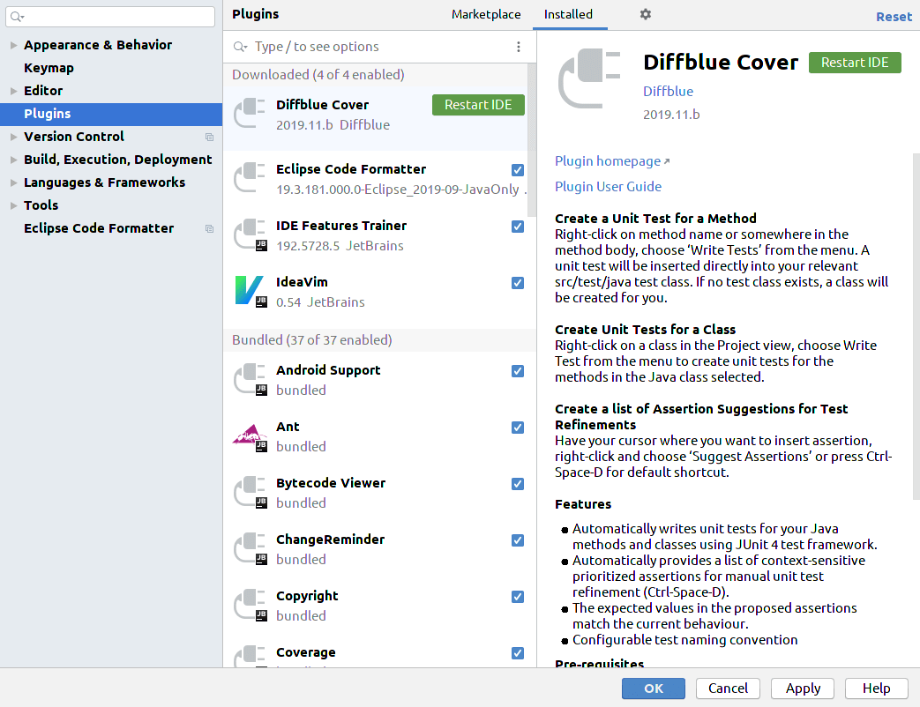Expand the Appearance & Behavior tree arrow
Screen dimensions: 920x707
point(13,45)
